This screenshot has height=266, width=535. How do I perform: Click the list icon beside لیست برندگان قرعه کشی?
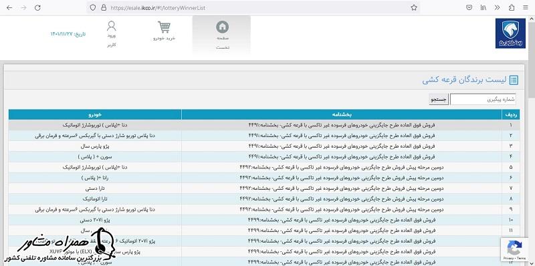(x=514, y=80)
